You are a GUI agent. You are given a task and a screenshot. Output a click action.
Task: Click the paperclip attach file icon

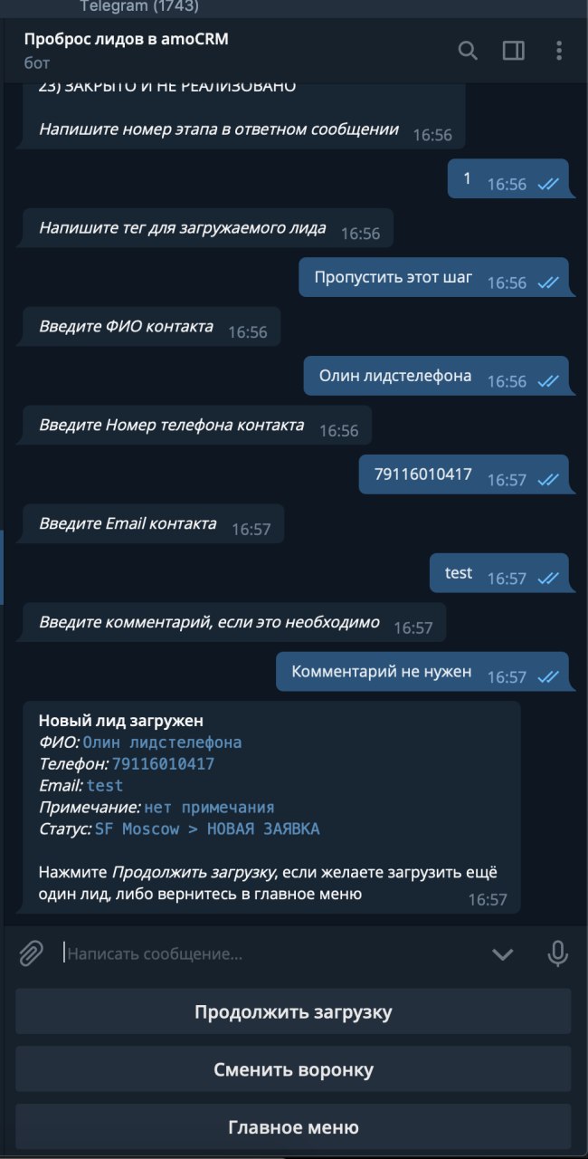(32, 953)
